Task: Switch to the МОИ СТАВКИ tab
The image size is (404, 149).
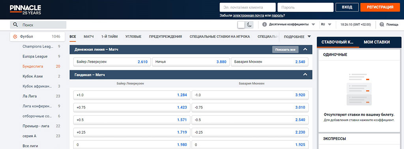Action: click(377, 42)
